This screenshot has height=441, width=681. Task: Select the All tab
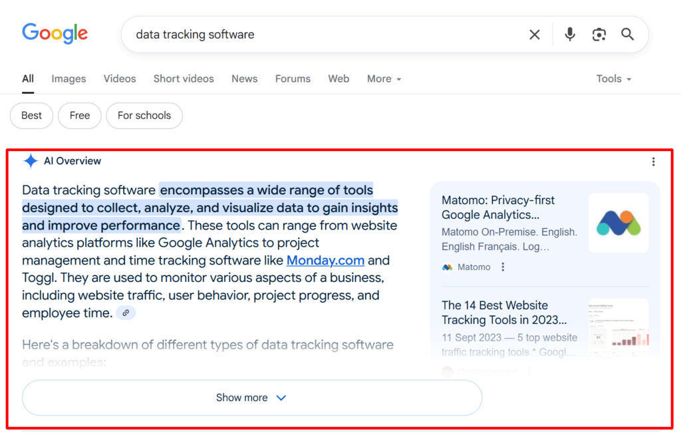tap(28, 78)
